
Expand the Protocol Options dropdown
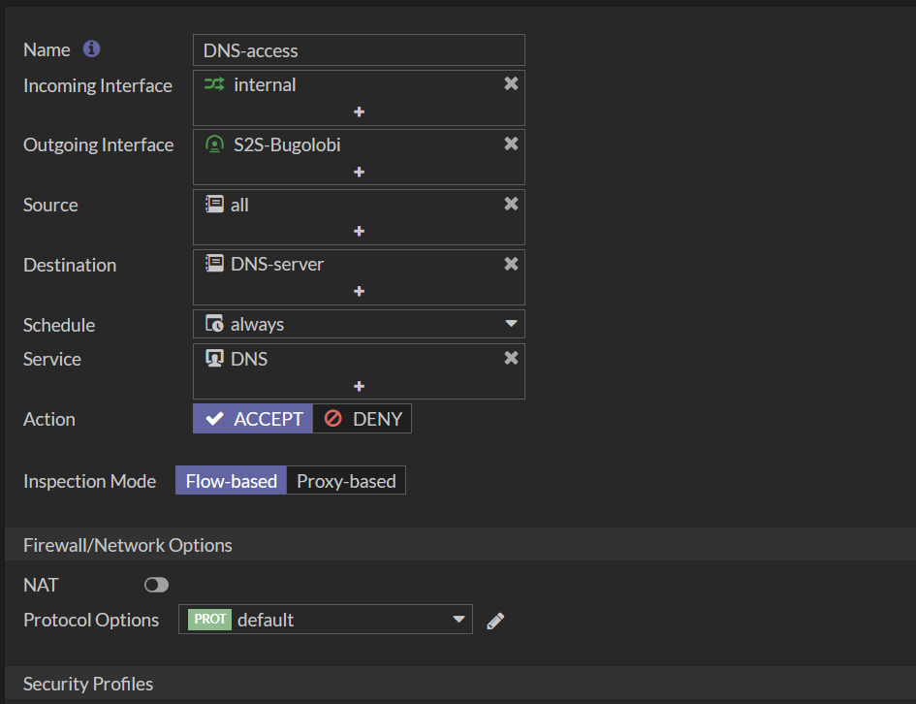[x=459, y=620]
